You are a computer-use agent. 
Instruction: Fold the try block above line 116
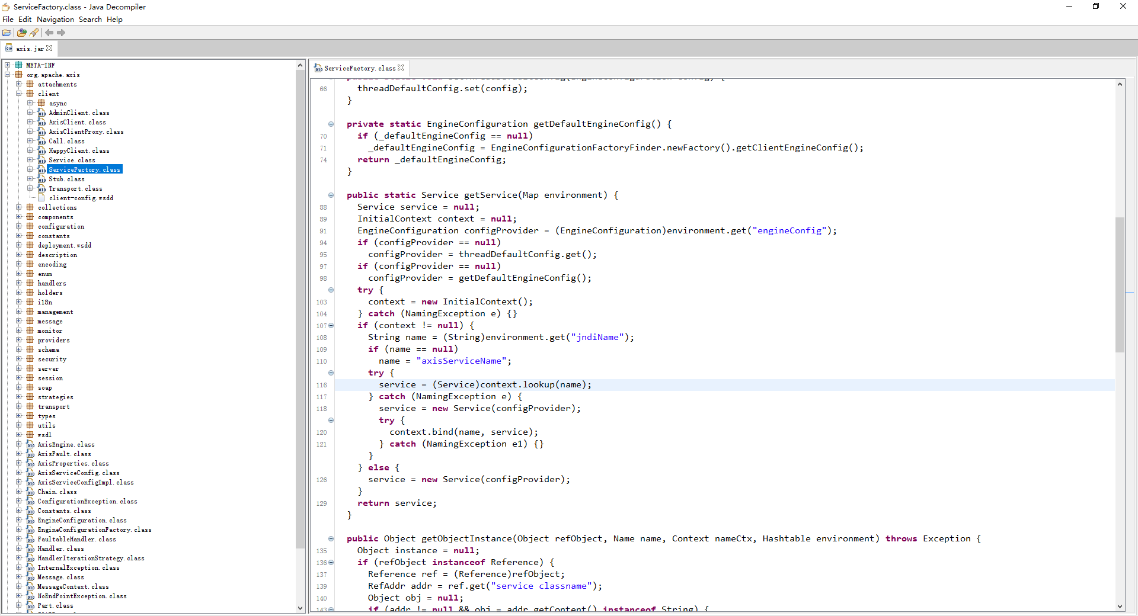tap(331, 373)
